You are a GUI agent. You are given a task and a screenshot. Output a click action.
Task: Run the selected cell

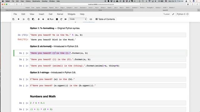click(x=51, y=19)
